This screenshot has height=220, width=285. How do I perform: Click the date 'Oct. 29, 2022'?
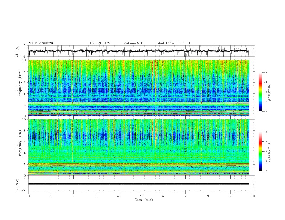pos(100,43)
